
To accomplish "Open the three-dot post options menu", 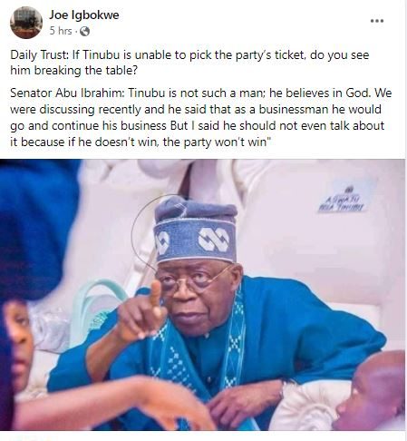I will pos(377,21).
